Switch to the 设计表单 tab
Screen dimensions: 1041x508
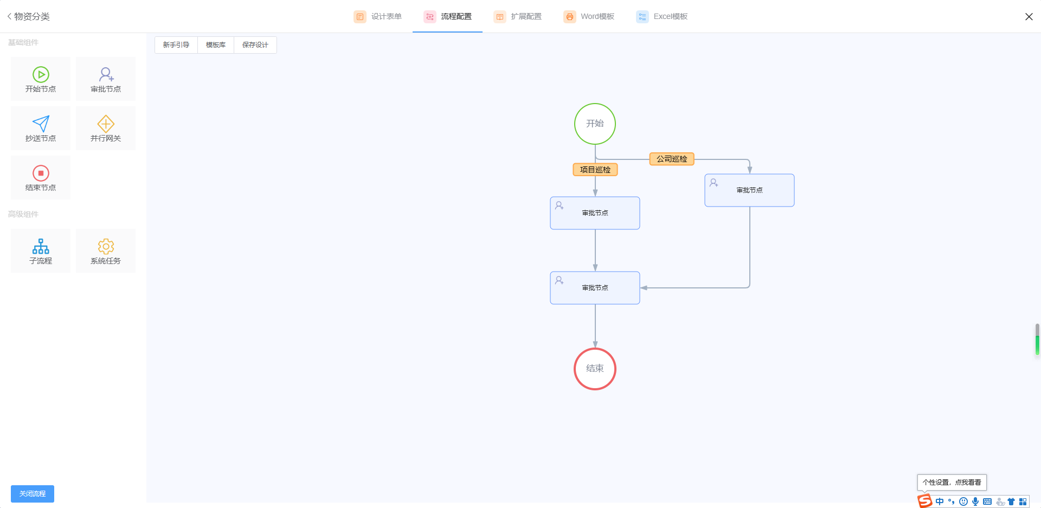click(x=378, y=17)
